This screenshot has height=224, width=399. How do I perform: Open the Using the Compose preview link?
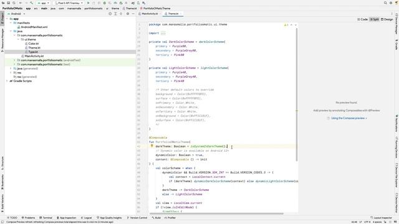click(349, 118)
